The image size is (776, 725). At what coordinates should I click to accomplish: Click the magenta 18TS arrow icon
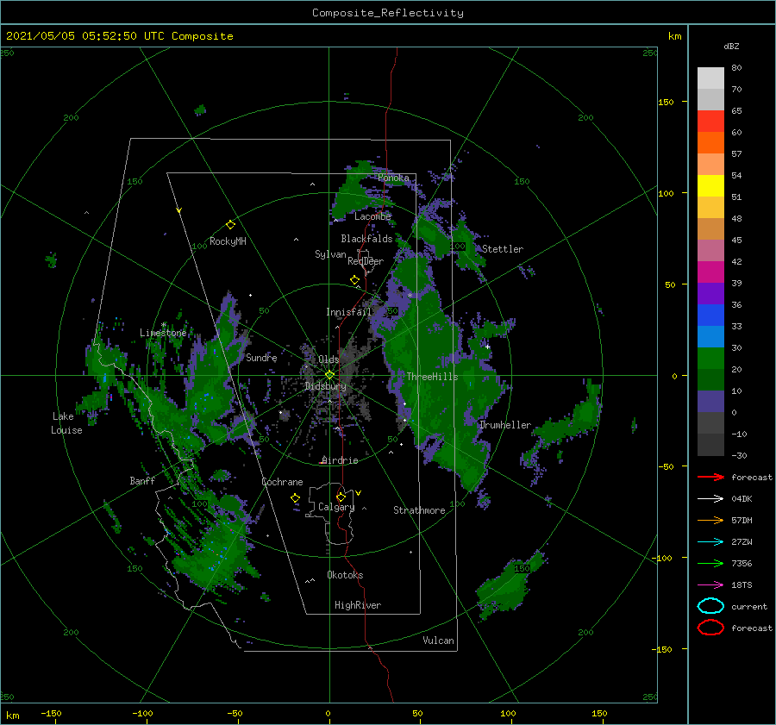[x=710, y=585]
